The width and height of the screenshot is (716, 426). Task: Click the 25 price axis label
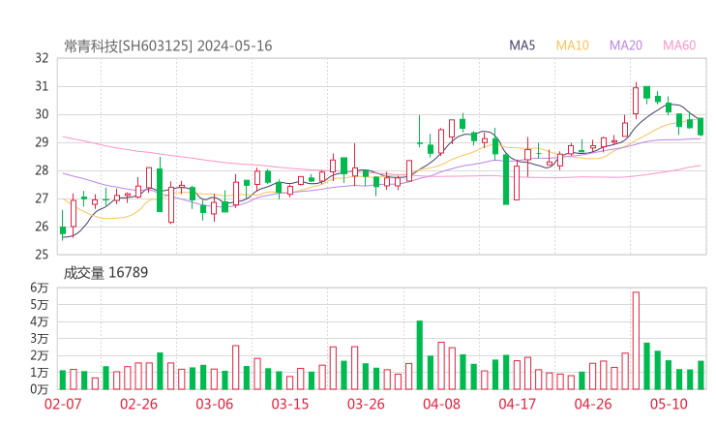(42, 254)
